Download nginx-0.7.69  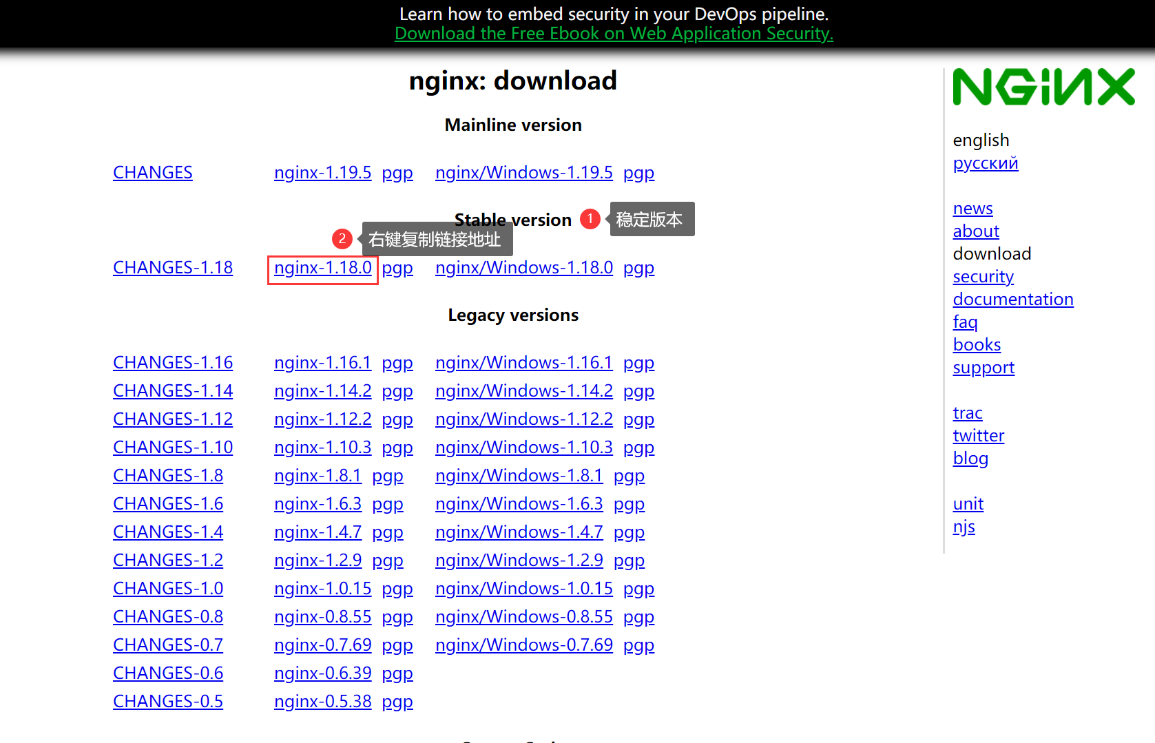[322, 645]
